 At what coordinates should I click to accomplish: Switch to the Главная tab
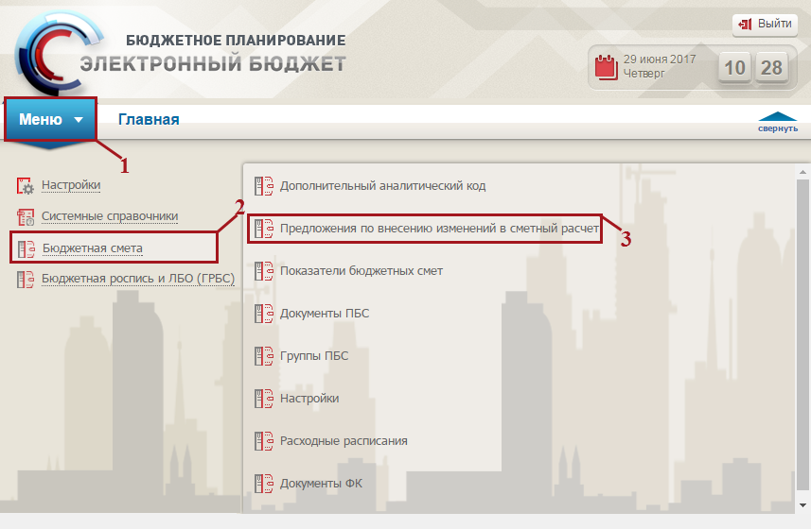tap(149, 120)
